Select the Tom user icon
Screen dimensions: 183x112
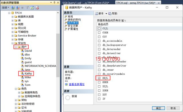[22, 85]
